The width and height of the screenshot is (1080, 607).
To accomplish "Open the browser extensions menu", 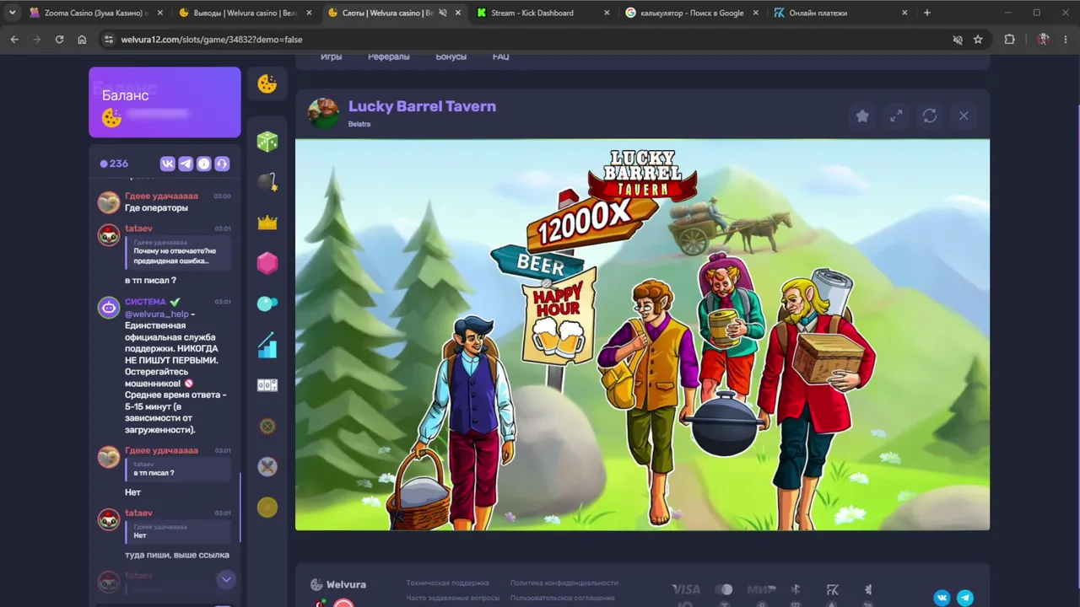I will (1009, 40).
